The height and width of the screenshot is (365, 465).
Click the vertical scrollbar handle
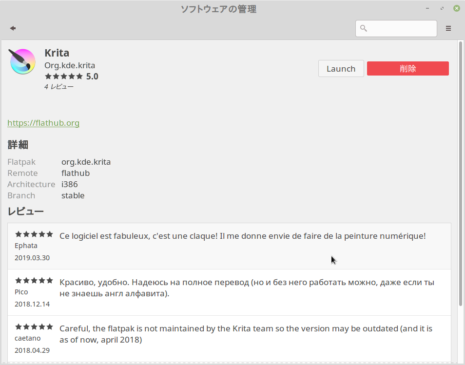click(460, 173)
